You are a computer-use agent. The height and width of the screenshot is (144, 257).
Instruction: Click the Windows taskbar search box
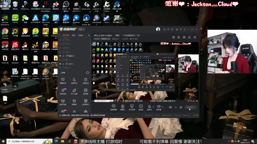pyautogui.click(x=30, y=141)
